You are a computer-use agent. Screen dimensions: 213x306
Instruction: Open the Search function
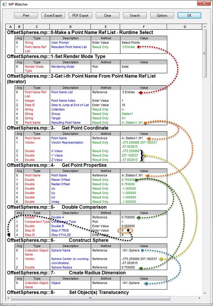135,15
